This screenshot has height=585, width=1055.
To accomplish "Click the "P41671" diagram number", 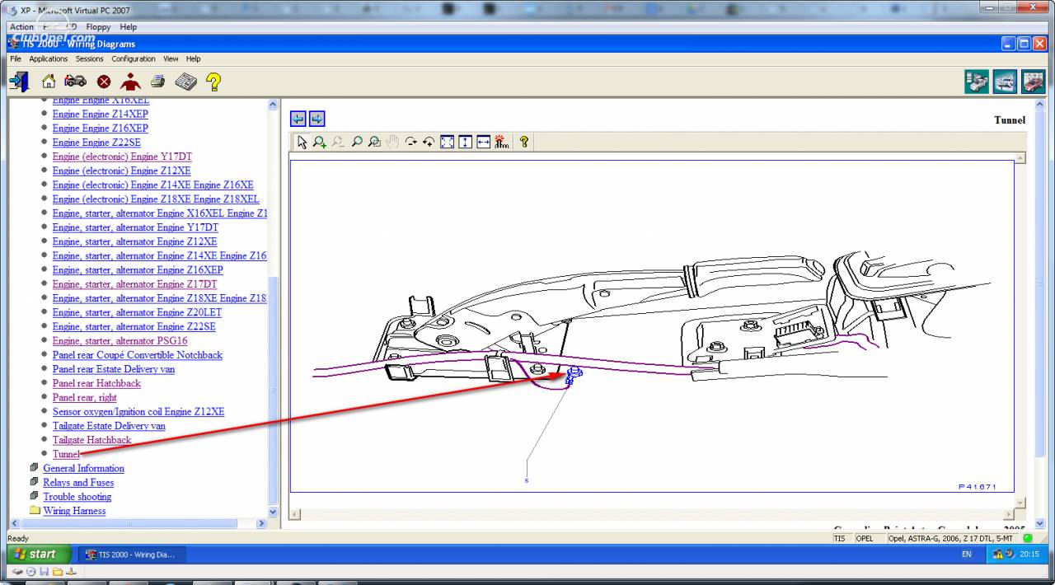I will 978,486.
